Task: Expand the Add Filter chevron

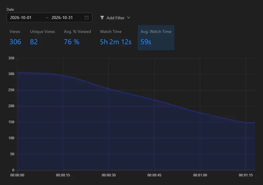Action: (129, 18)
